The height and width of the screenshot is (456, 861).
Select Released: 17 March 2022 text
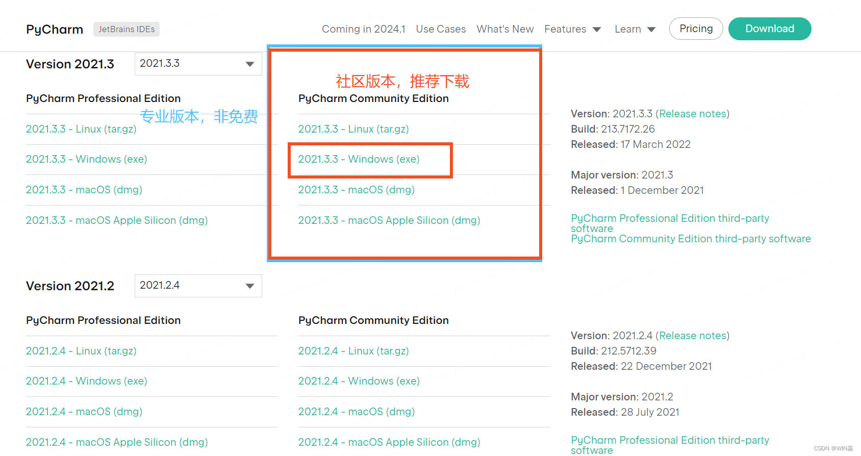click(x=630, y=144)
